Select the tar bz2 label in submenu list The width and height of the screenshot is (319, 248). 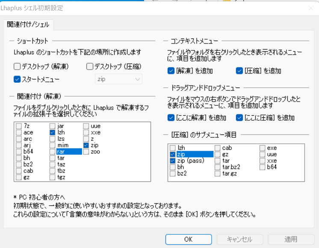coord(231,167)
